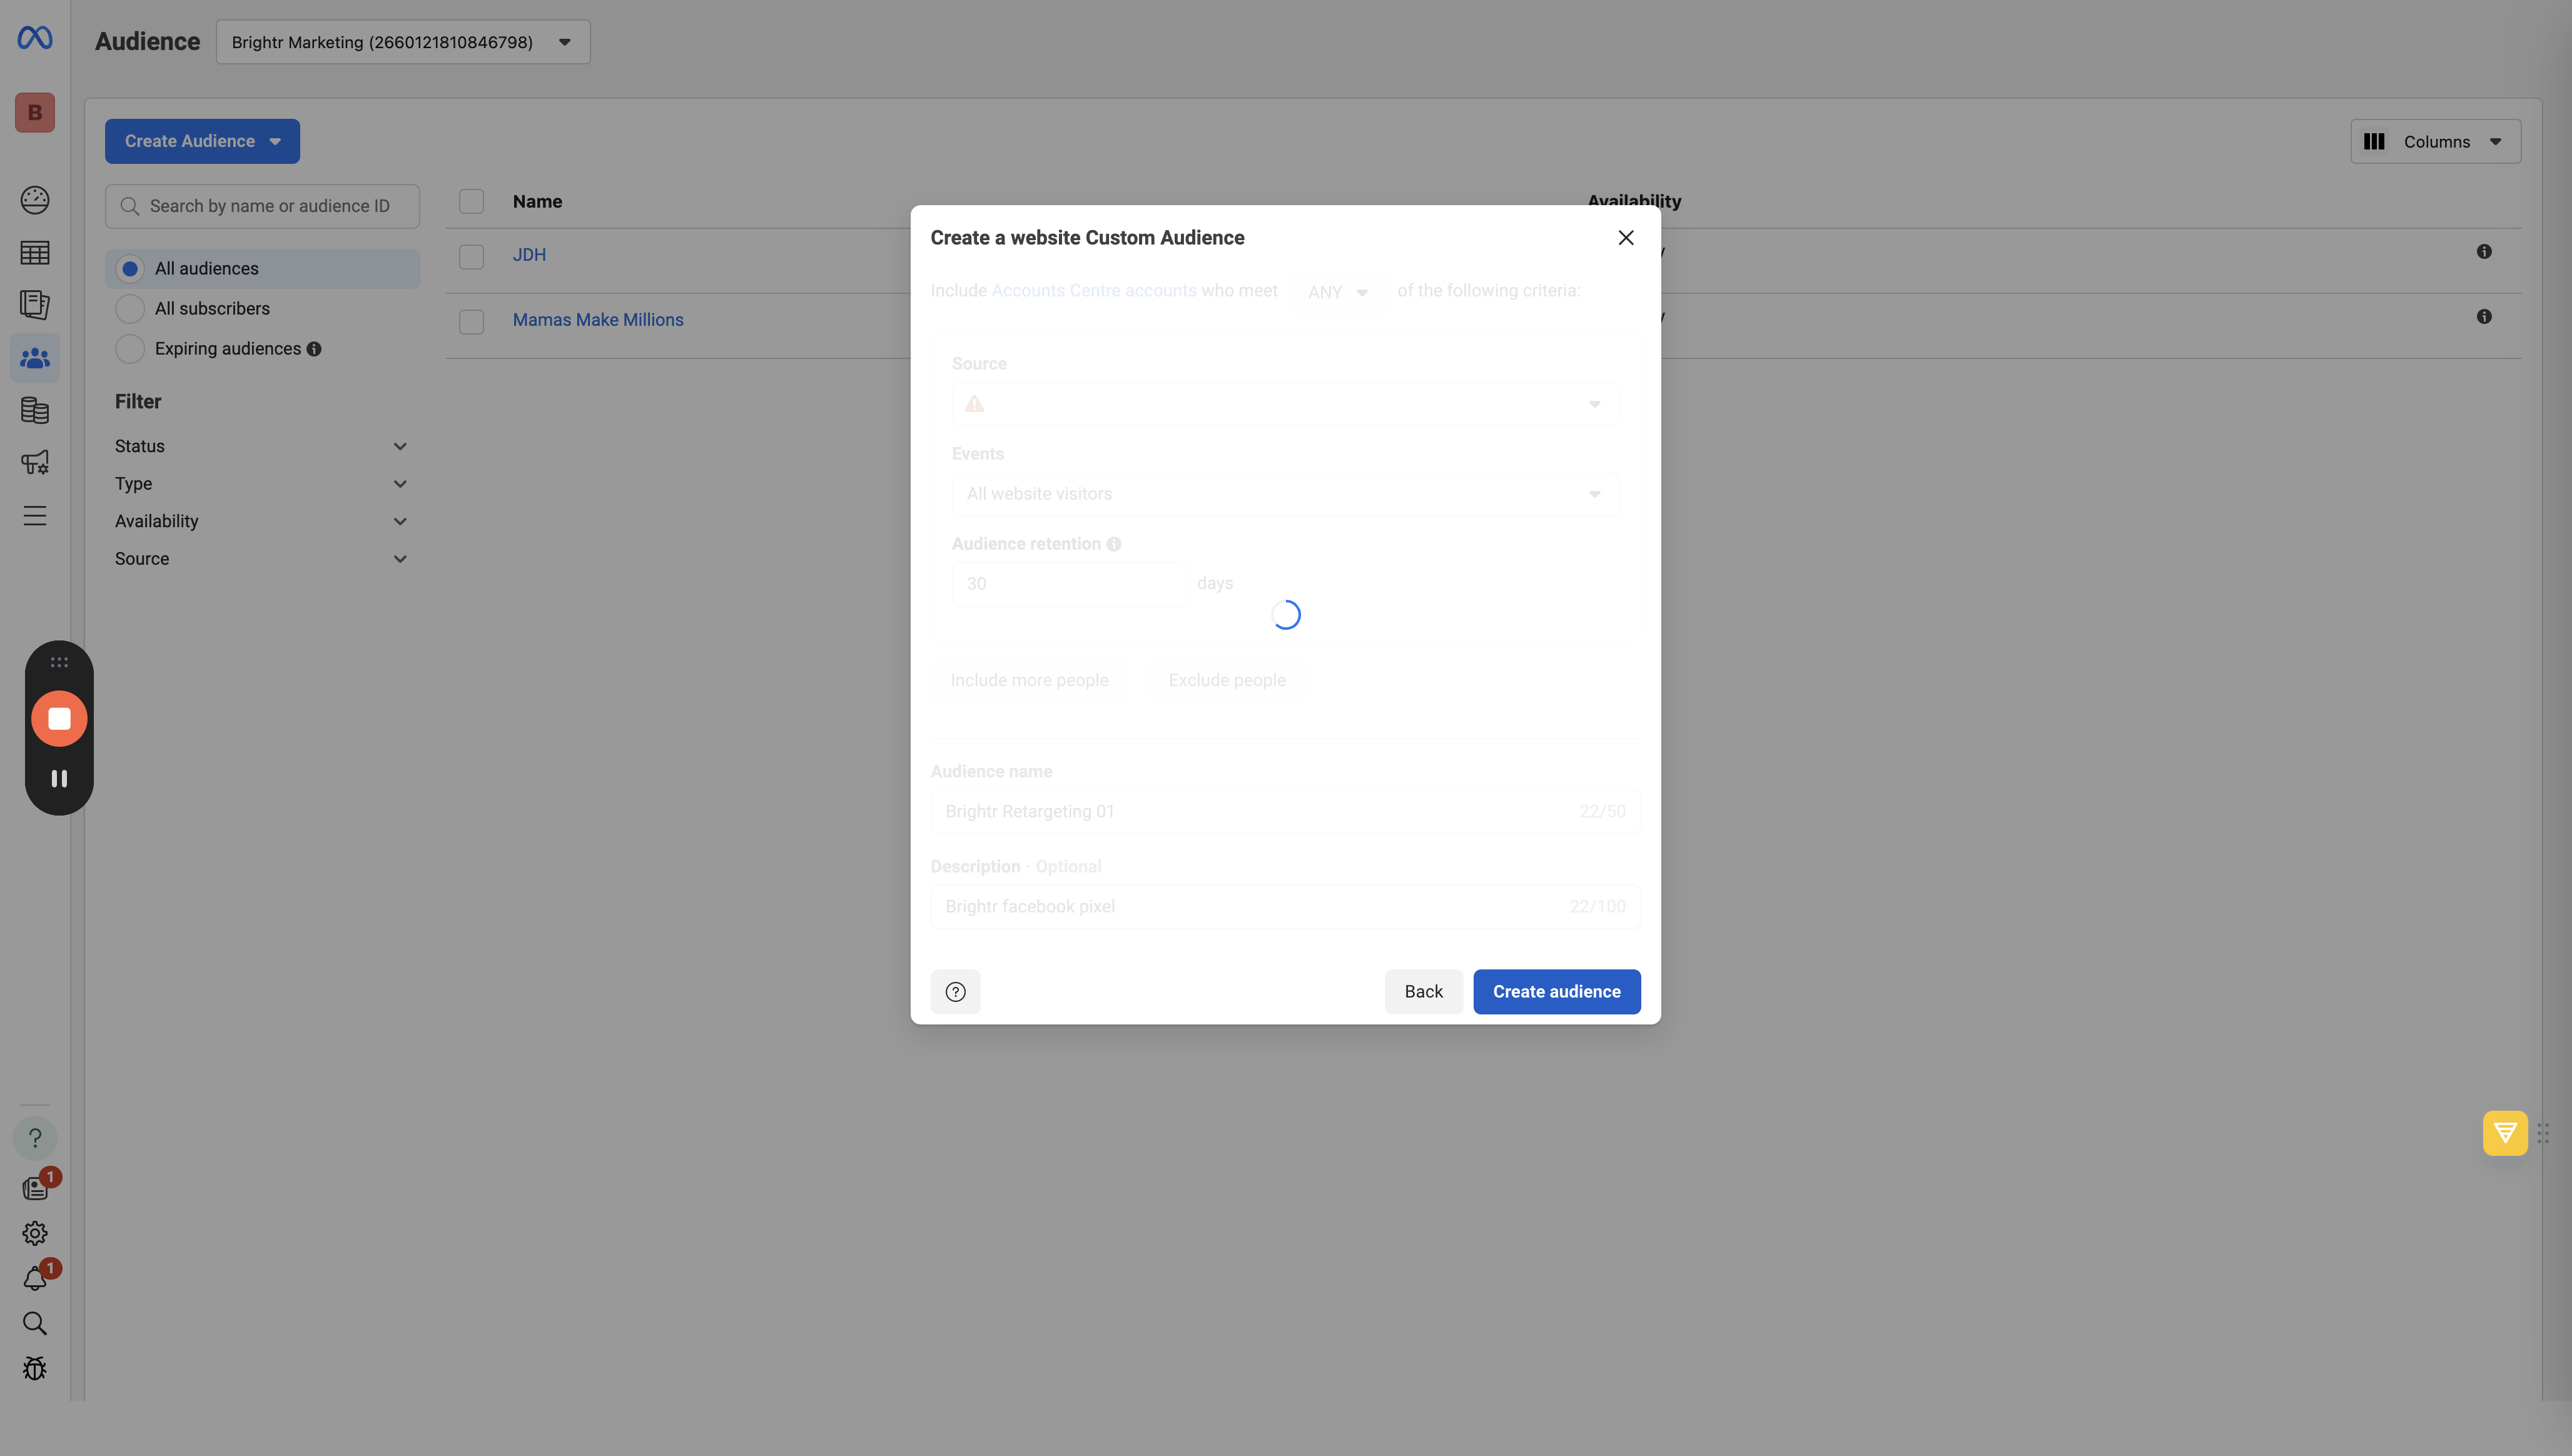The width and height of the screenshot is (2572, 1456).
Task: Pause the screen recording
Action: 59,778
